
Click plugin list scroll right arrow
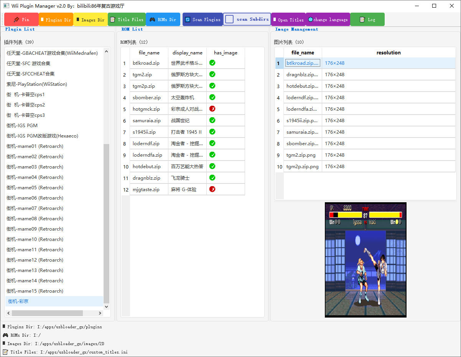pyautogui.click(x=100, y=313)
